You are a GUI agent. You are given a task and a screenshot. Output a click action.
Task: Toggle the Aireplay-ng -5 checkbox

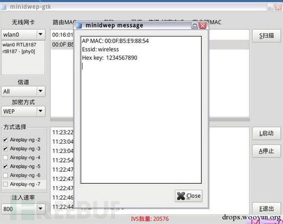[5, 167]
